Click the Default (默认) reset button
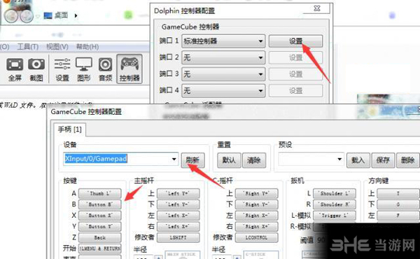Screen dimensions: 420x259 tap(229, 160)
